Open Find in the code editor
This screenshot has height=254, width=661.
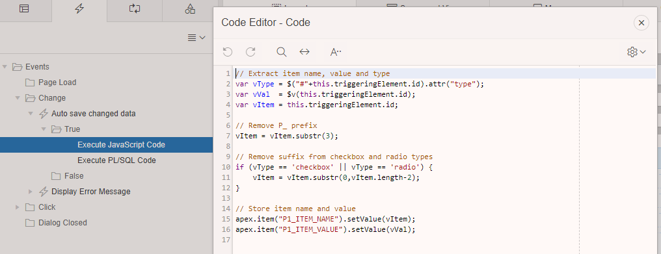[282, 52]
